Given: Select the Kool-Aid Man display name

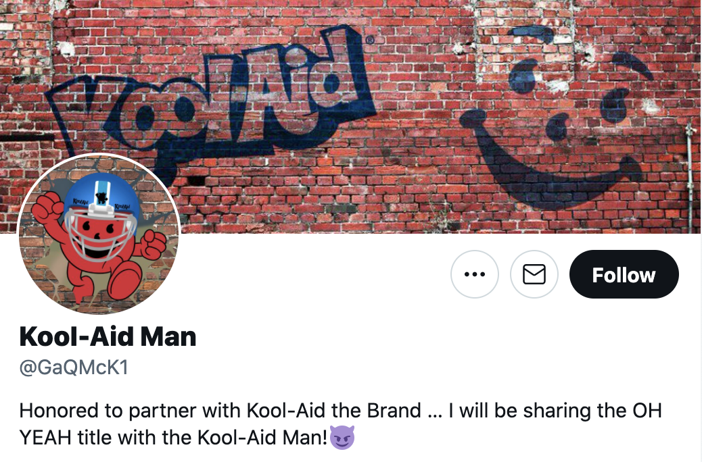Looking at the screenshot, I should pyautogui.click(x=108, y=336).
